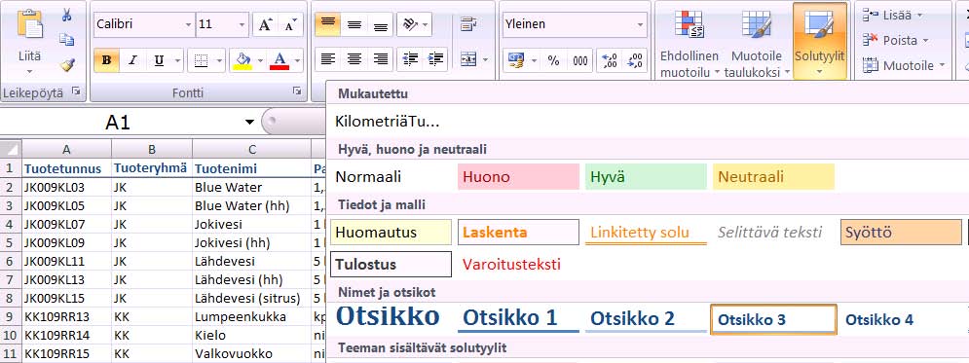969x363 pixels.
Task: Toggle top vertical alignment
Action: click(328, 24)
